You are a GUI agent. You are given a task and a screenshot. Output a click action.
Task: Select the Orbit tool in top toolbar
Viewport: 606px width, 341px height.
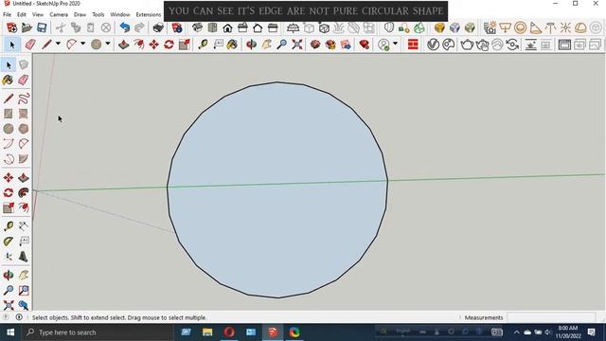pyautogui.click(x=252, y=45)
